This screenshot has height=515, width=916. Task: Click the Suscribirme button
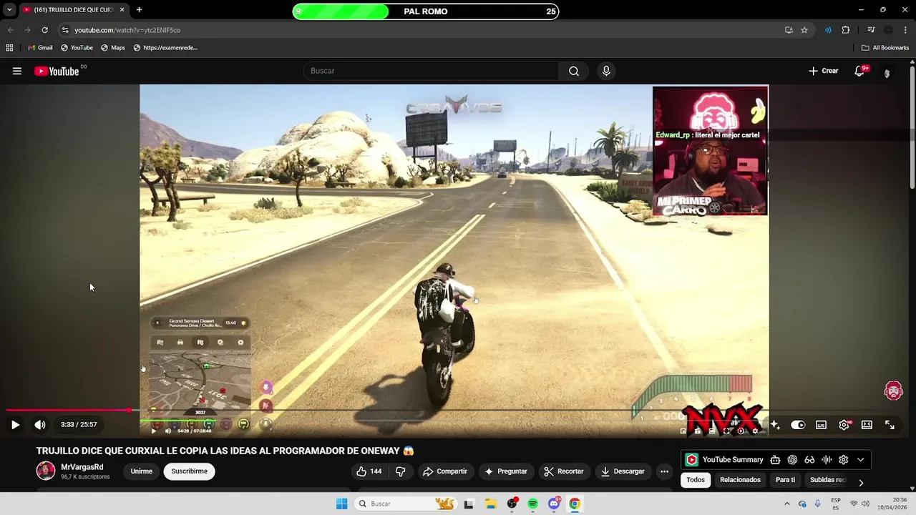190,471
